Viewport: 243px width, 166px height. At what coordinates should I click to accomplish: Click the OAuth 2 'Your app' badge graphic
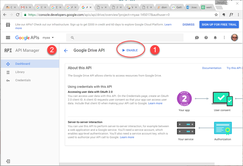(184, 98)
